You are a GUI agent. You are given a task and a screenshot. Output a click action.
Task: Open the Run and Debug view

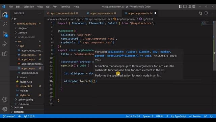click(5, 44)
